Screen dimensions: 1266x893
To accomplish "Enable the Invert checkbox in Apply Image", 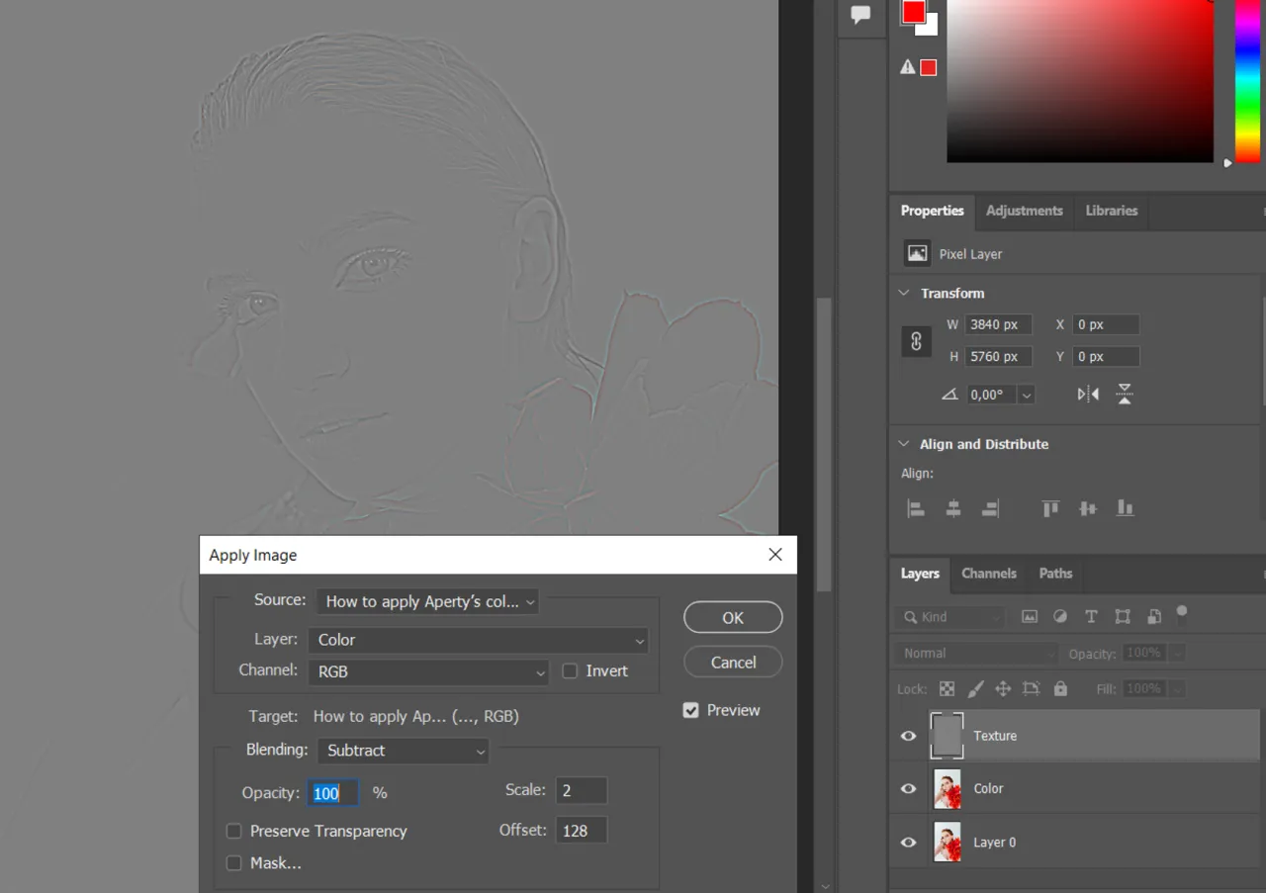I will point(569,670).
